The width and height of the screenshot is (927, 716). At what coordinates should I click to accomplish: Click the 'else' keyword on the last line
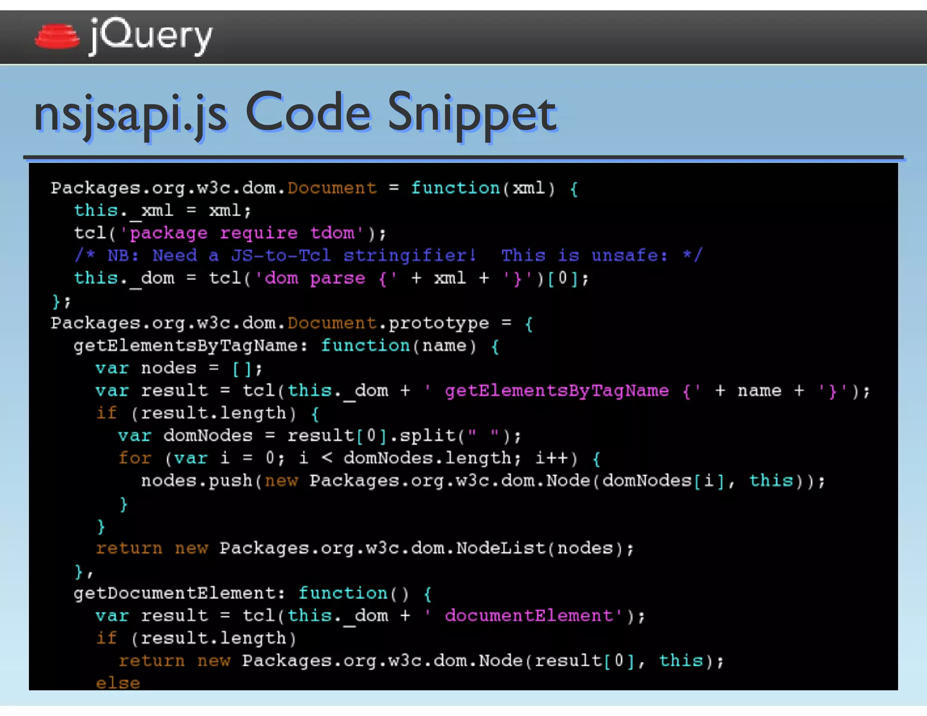[x=118, y=683]
